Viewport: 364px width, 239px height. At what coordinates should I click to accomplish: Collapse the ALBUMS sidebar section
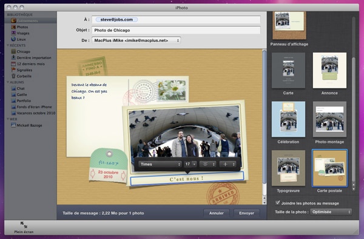tap(8, 82)
